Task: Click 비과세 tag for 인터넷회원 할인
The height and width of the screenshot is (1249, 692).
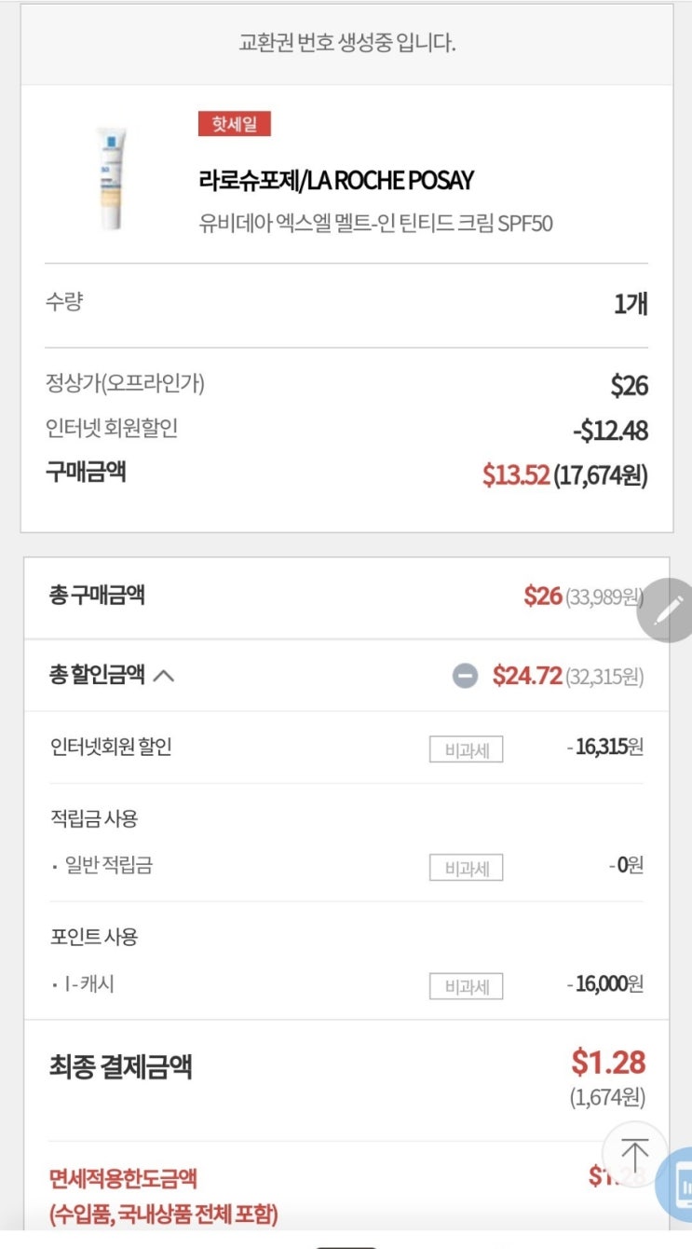Action: (x=466, y=749)
